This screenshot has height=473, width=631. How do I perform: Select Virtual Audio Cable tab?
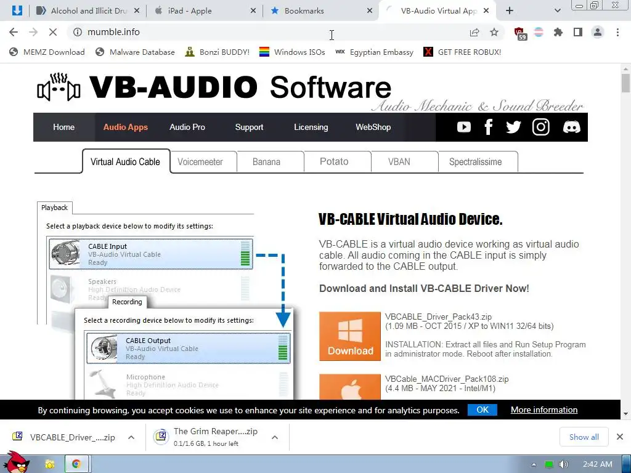coord(126,162)
